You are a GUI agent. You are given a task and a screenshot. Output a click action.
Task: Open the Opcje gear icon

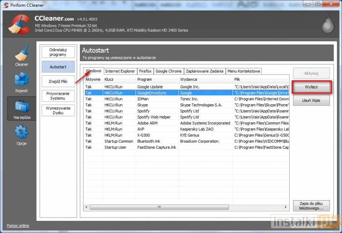click(x=22, y=132)
